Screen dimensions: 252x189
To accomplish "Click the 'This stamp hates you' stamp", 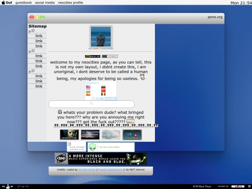I will 77,147.
